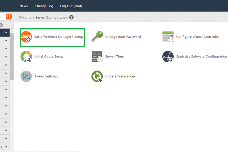
Task: Click the pie chart wrench Quota Setup icon
Action: [x=26, y=57]
